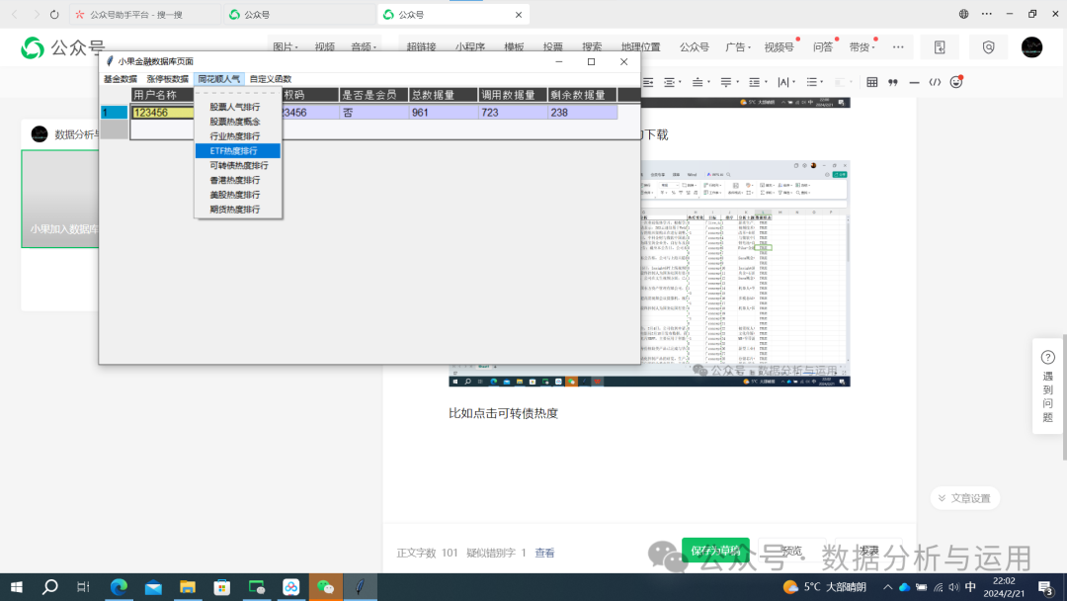Click 超链接 in the insert toolbar

pos(421,47)
